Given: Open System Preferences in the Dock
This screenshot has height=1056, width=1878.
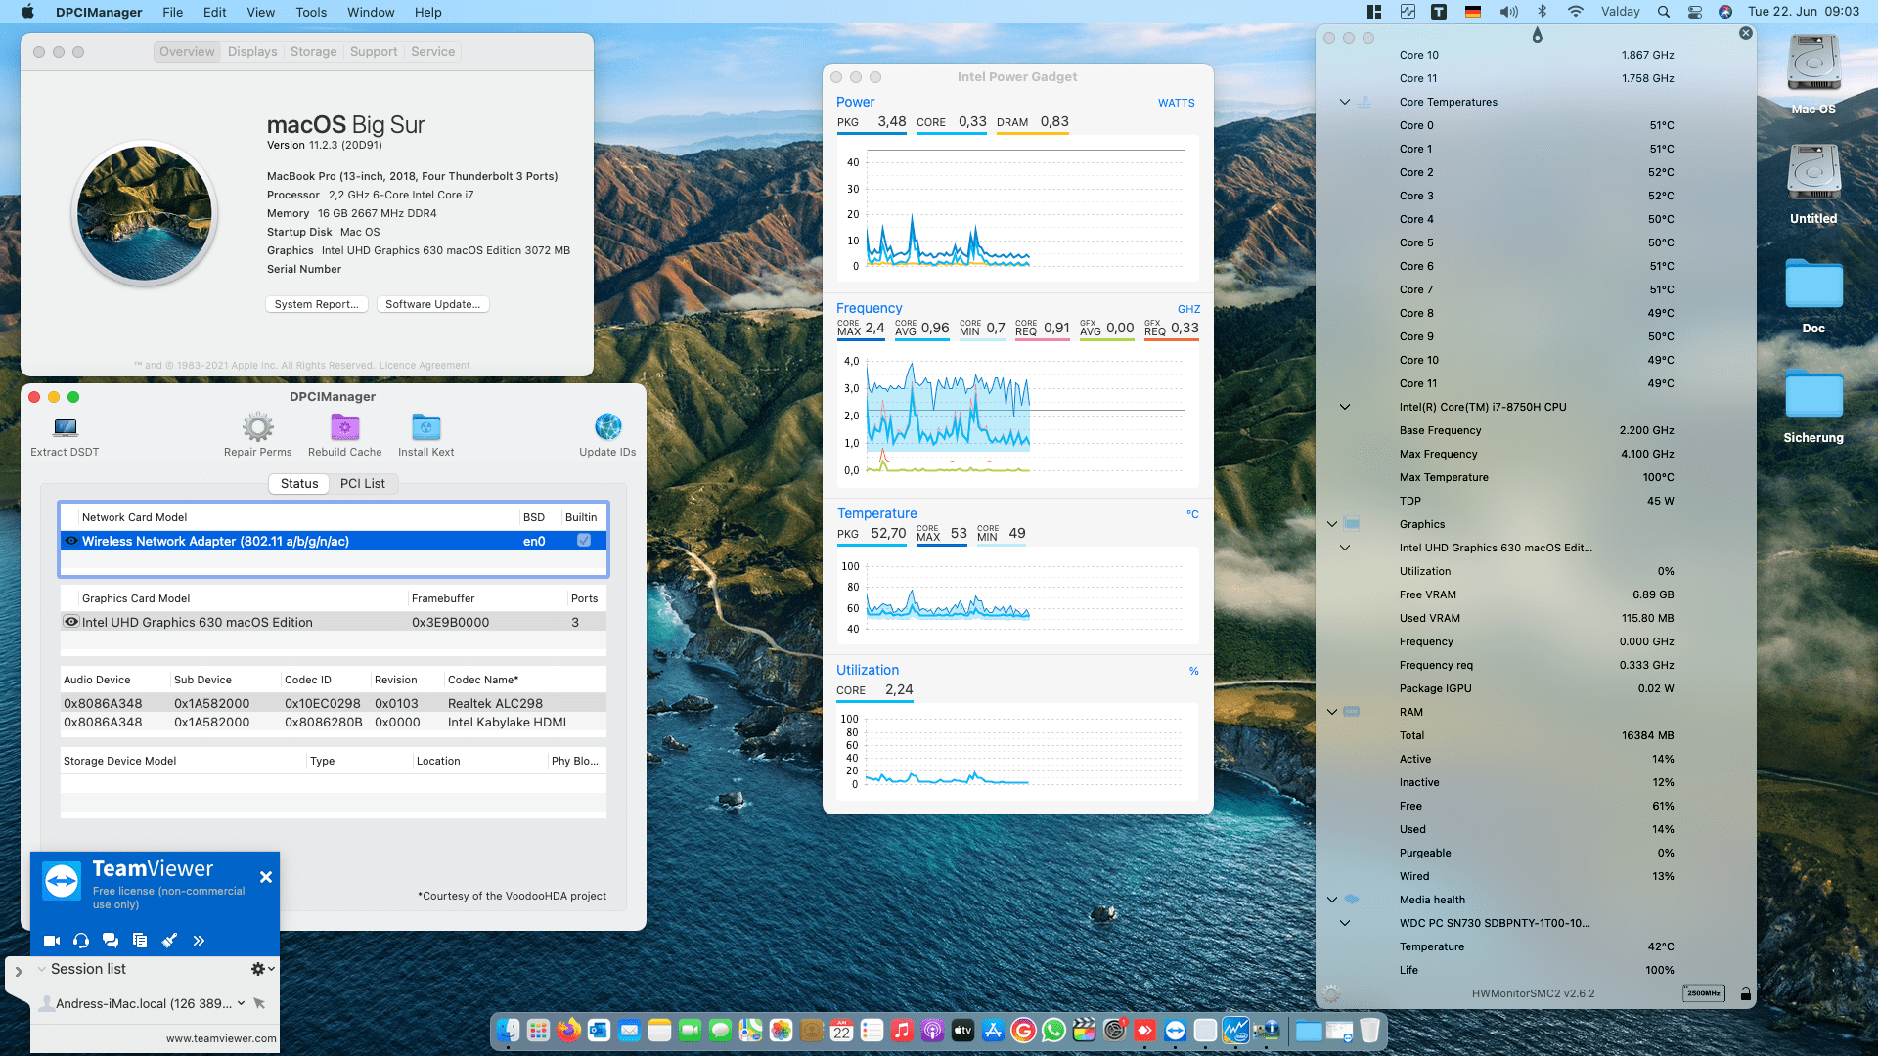Looking at the screenshot, I should (x=1114, y=1030).
